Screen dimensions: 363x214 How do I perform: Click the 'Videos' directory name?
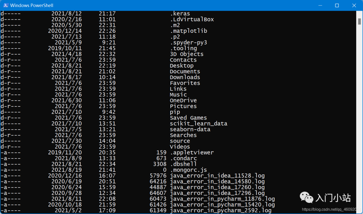(180, 147)
